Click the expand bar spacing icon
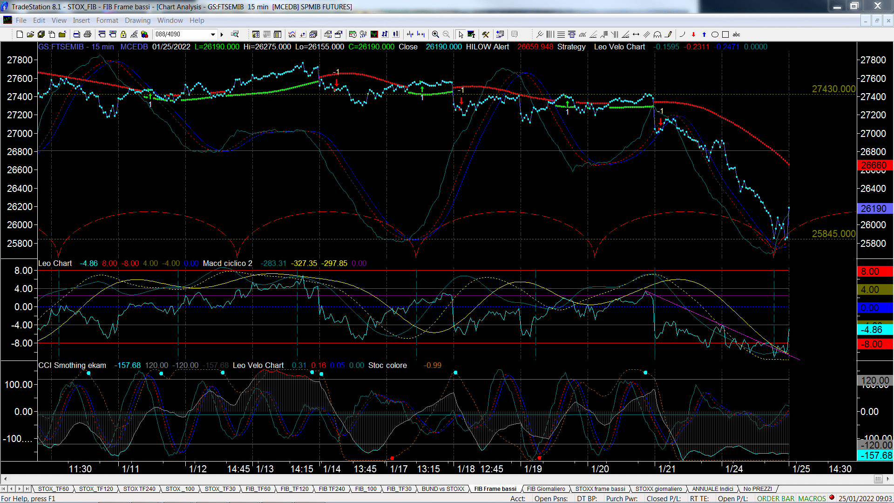Screen dimensions: 894x503 [x=421, y=34]
